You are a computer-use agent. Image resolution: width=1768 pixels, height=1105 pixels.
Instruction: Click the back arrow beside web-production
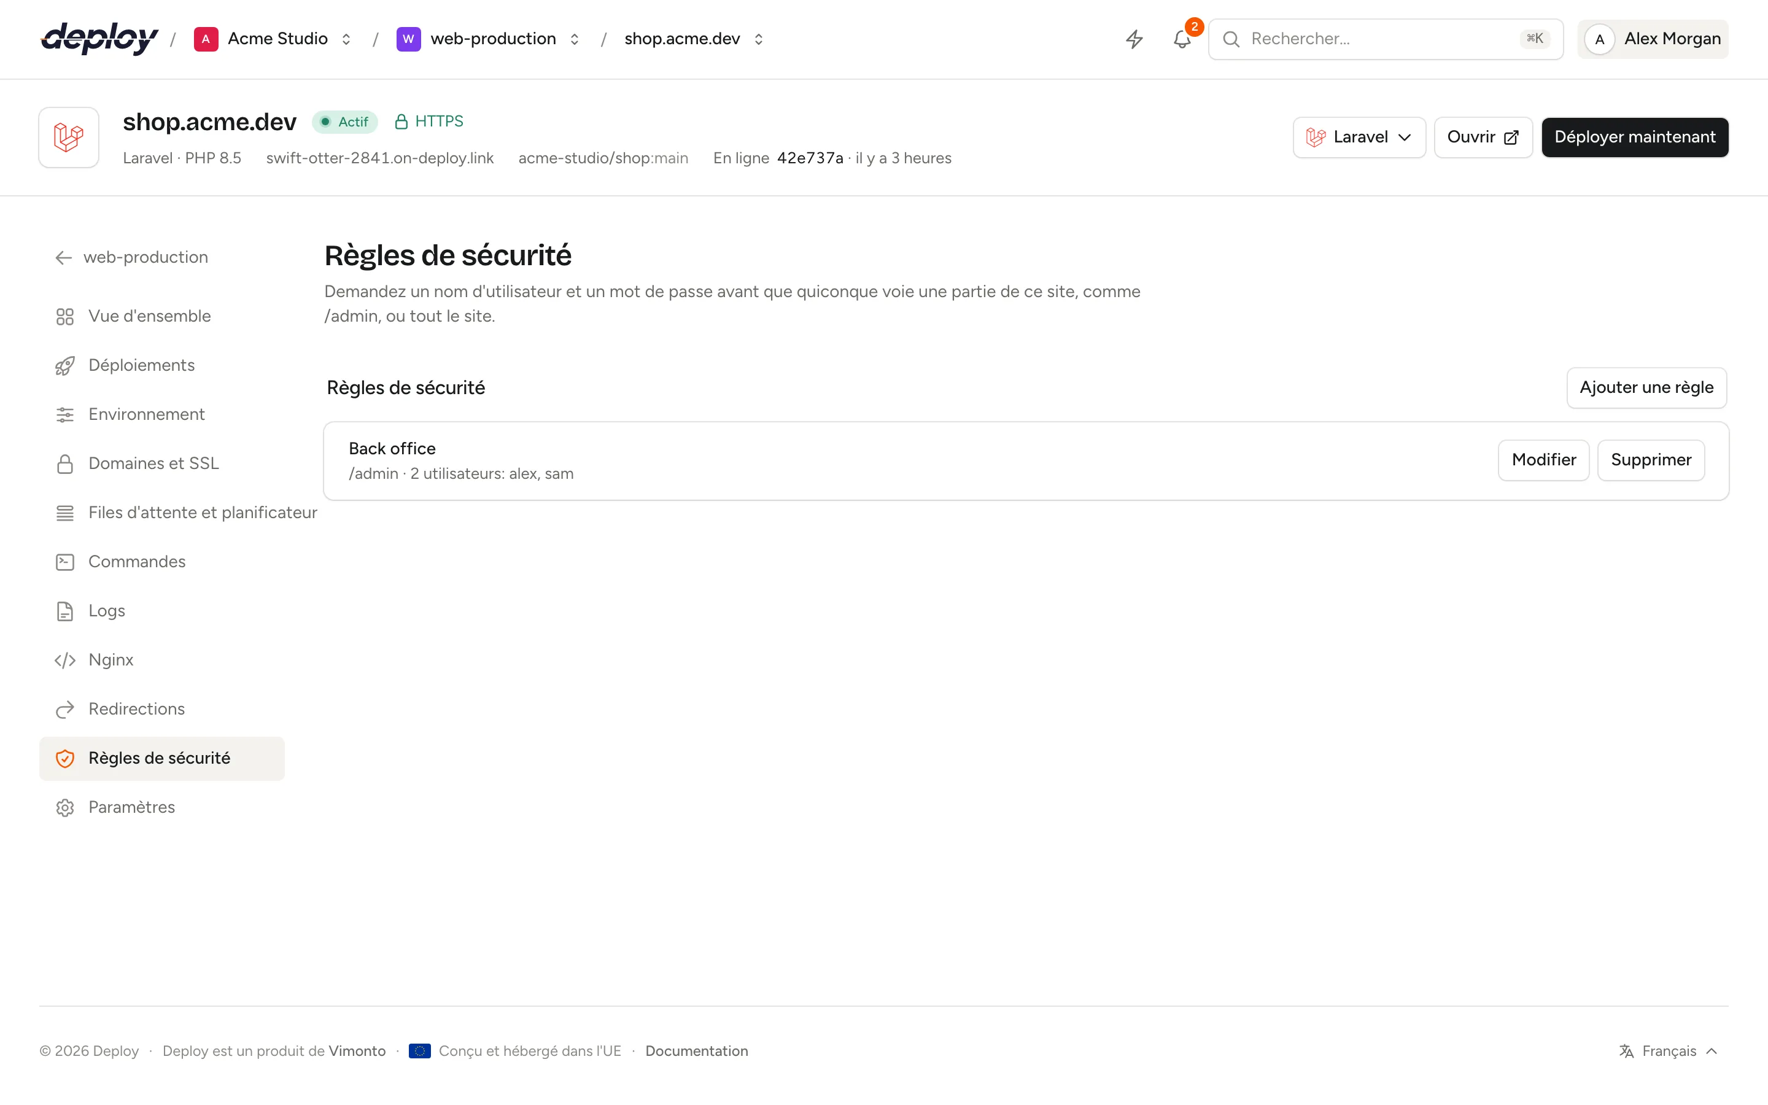64,257
